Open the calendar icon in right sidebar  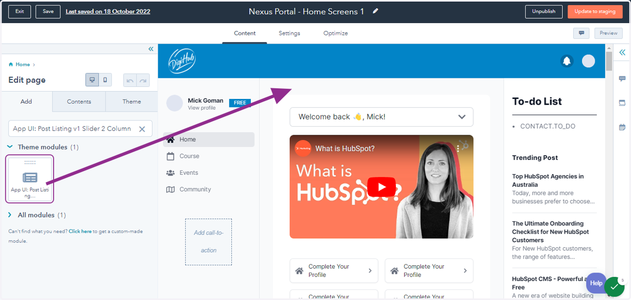[622, 127]
